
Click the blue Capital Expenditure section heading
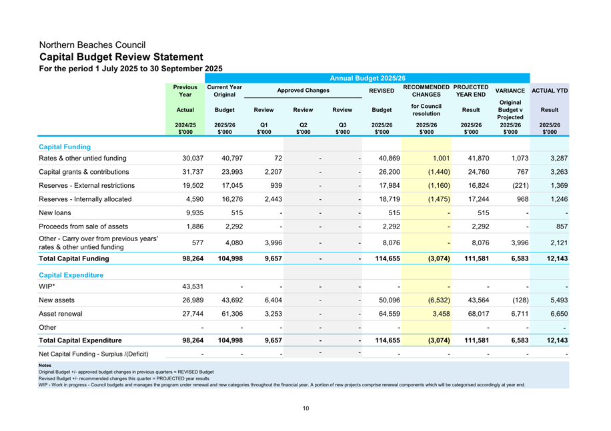[x=71, y=274]
